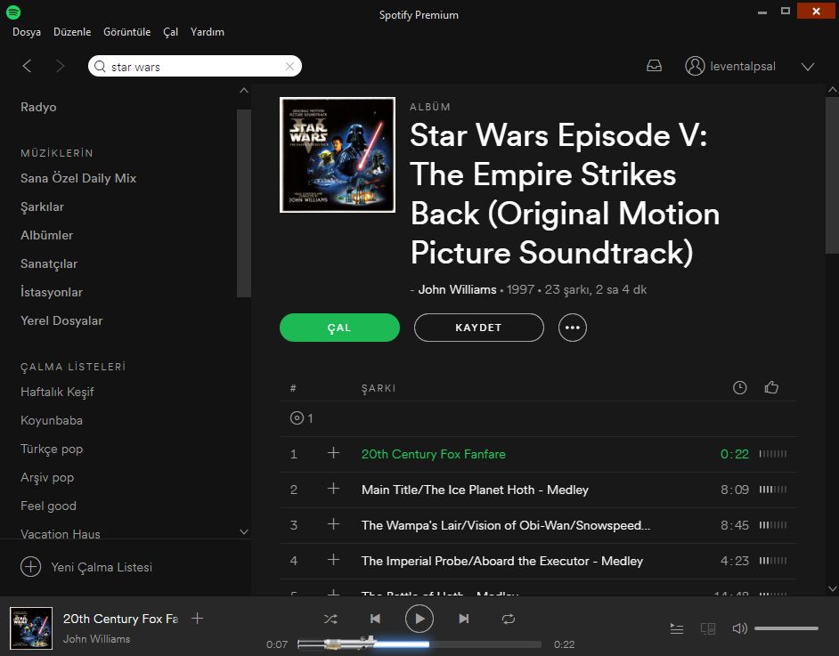Viewport: 839px width, 656px height.
Task: Open the Türkçe pop playlist
Action: pos(52,449)
